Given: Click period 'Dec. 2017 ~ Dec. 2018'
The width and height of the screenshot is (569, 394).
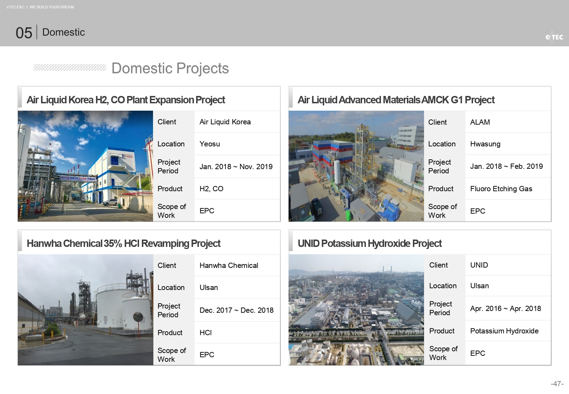Looking at the screenshot, I should click(236, 310).
